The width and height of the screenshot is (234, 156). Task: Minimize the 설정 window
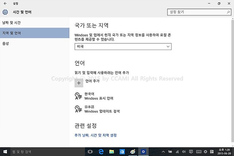[x=209, y=4]
